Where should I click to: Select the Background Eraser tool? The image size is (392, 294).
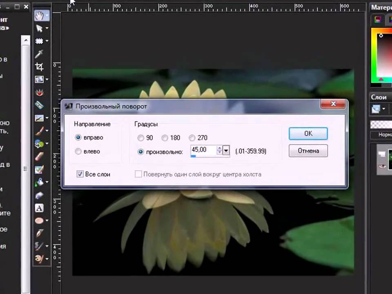click(39, 169)
